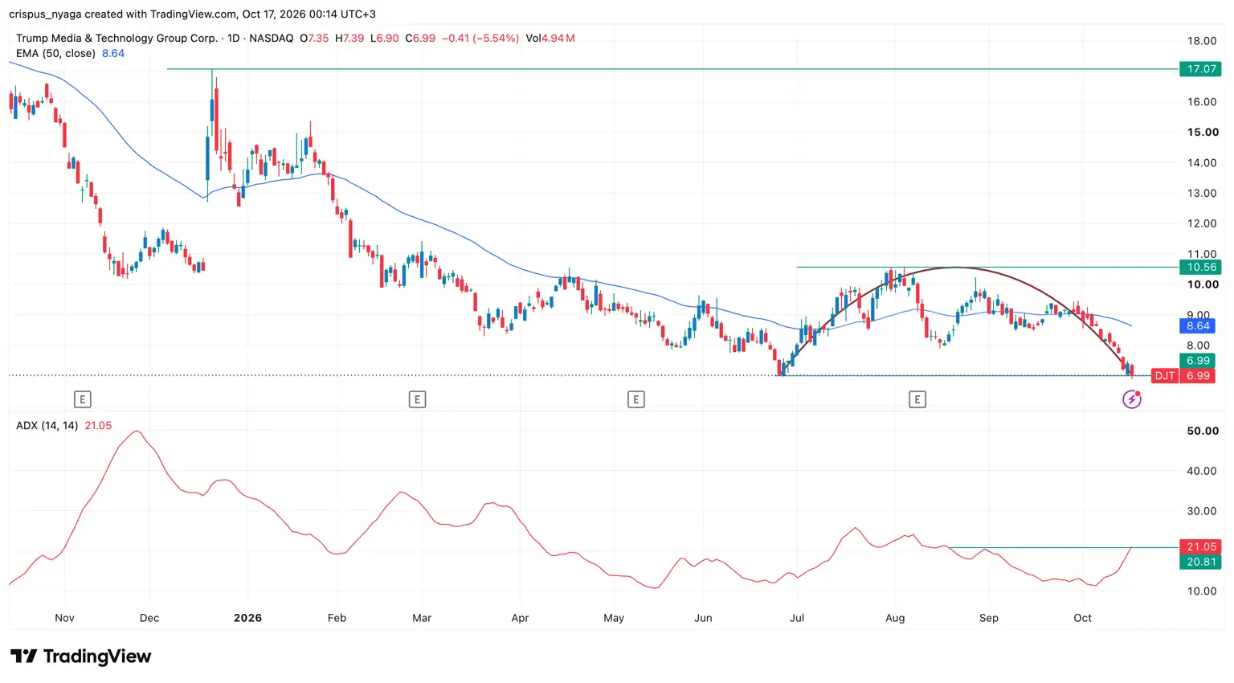The image size is (1234, 683).
Task: Select the green 6.99 price label
Action: [x=1197, y=361]
